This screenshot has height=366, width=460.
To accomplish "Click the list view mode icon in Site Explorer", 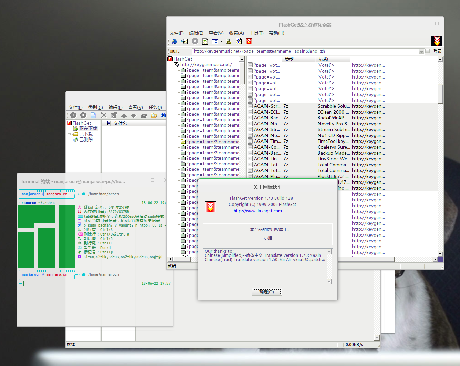I will [x=215, y=41].
